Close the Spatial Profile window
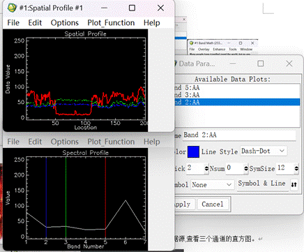The width and height of the screenshot is (304, 252). 160,8
